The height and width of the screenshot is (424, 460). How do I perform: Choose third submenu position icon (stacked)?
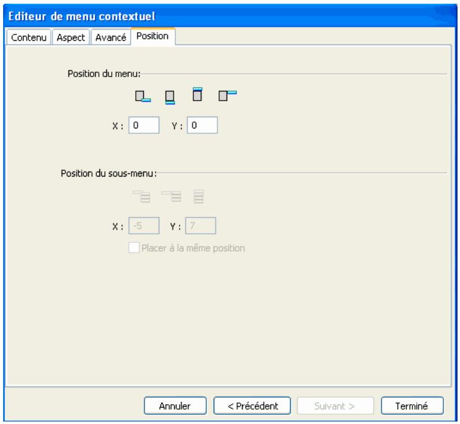(x=199, y=196)
